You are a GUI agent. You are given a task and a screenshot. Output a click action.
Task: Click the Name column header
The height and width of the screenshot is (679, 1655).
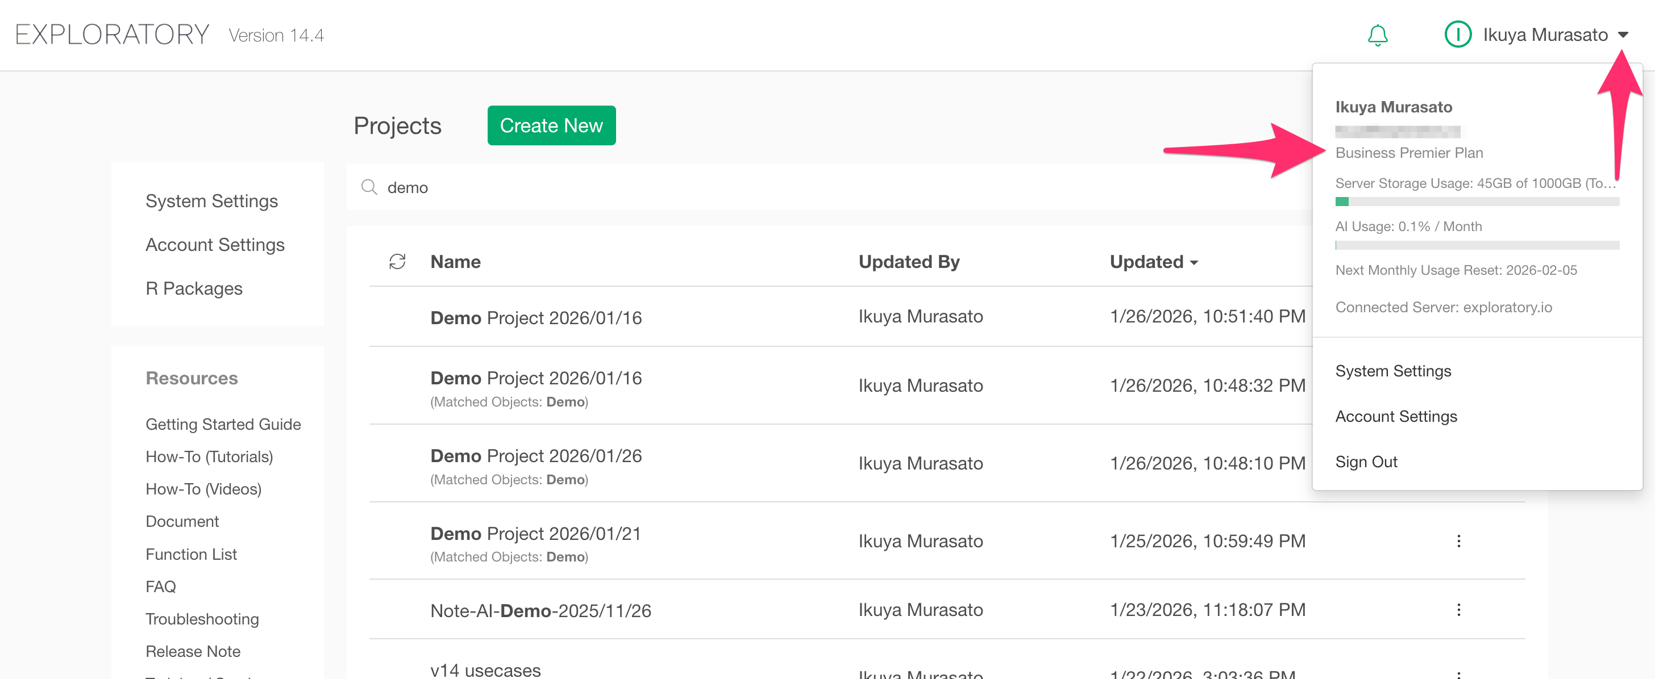click(455, 262)
